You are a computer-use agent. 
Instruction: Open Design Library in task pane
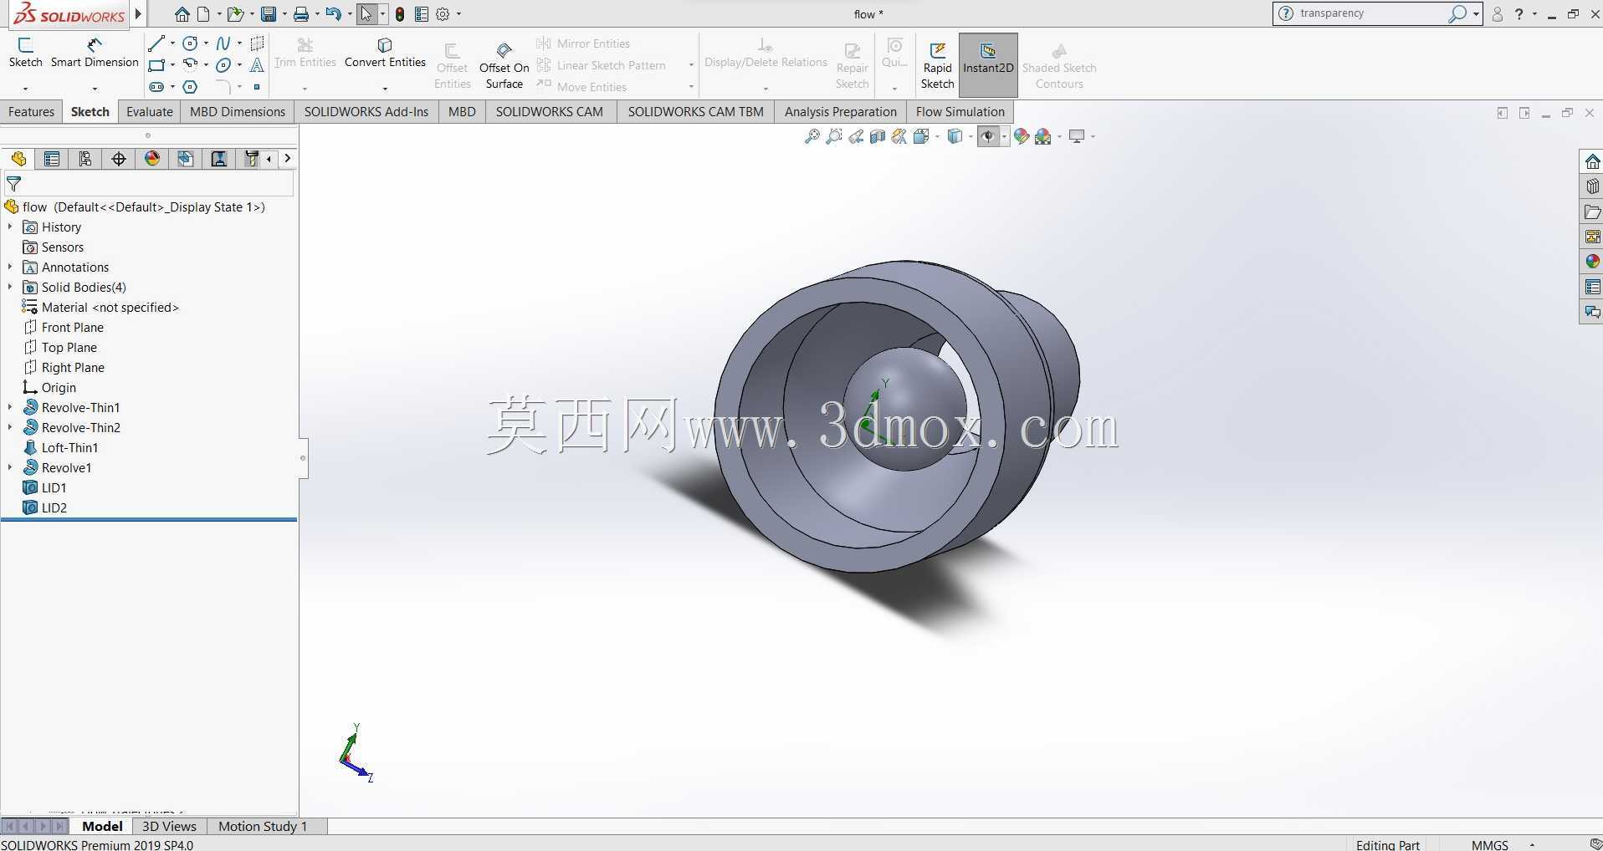pos(1592,186)
